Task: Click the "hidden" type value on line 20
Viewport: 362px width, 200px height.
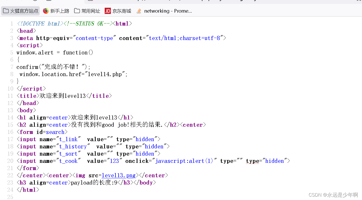Action: [275, 161]
